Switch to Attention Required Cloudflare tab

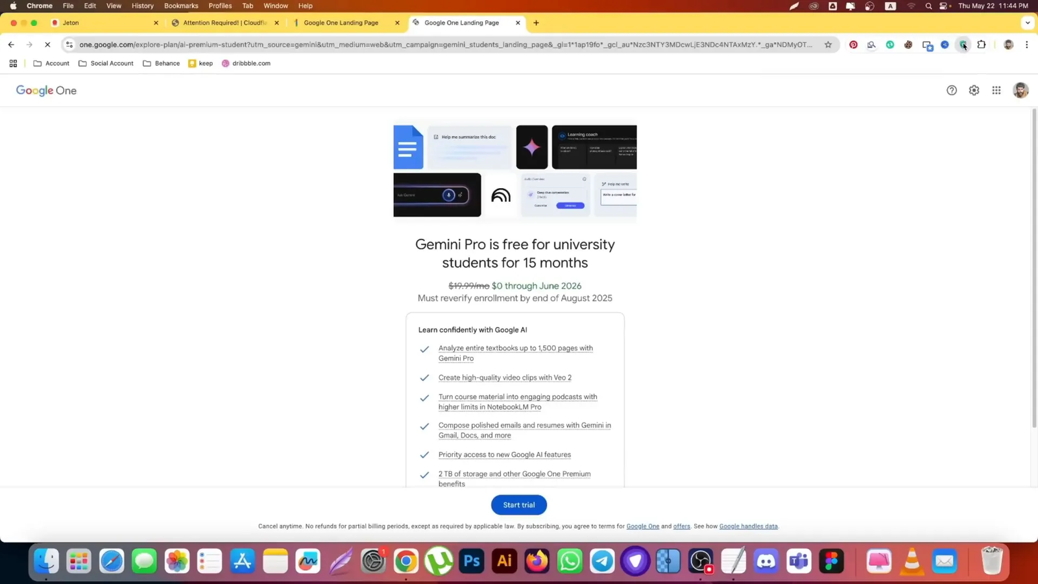(x=224, y=23)
